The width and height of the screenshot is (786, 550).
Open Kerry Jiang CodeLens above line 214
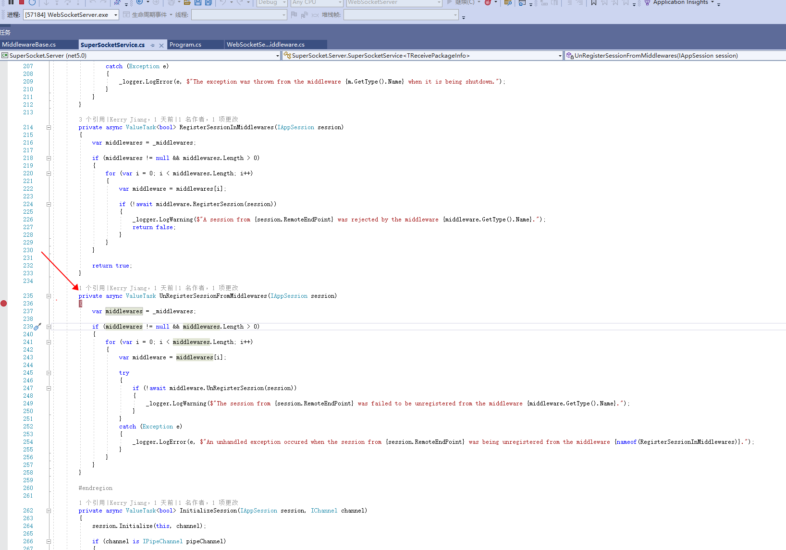point(128,119)
